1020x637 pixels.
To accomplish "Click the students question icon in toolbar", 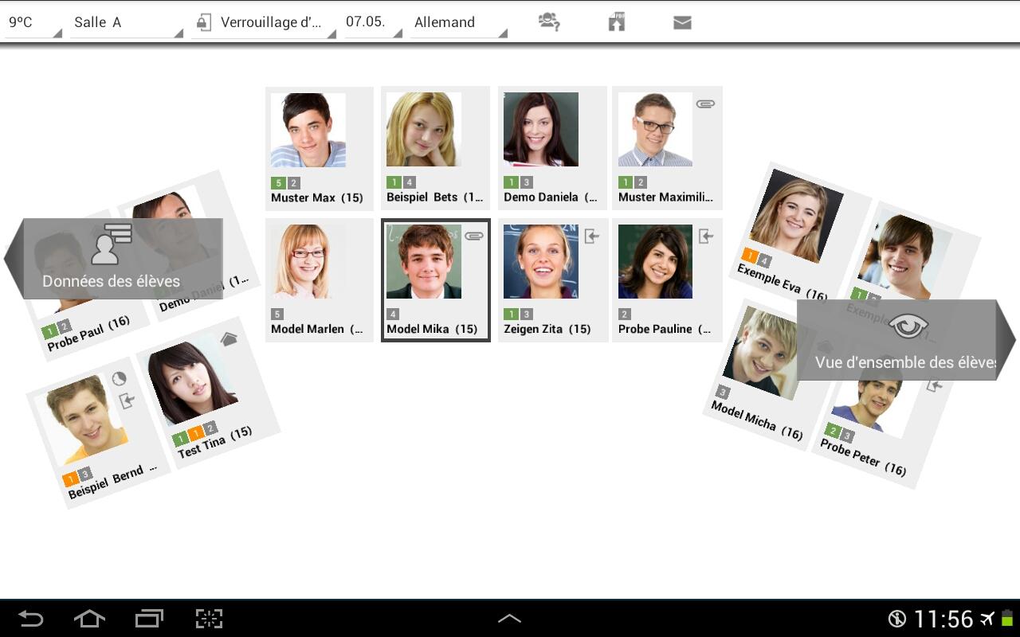I will (549, 22).
